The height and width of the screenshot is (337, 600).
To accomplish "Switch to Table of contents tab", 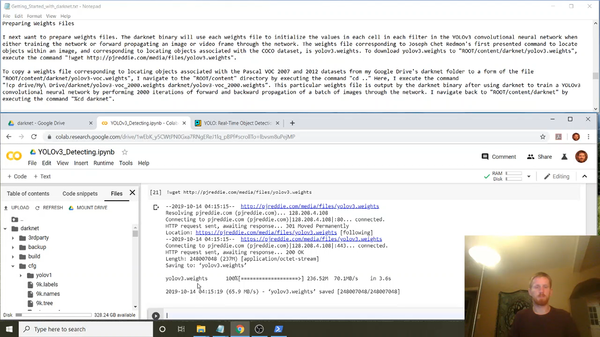I will pos(28,193).
